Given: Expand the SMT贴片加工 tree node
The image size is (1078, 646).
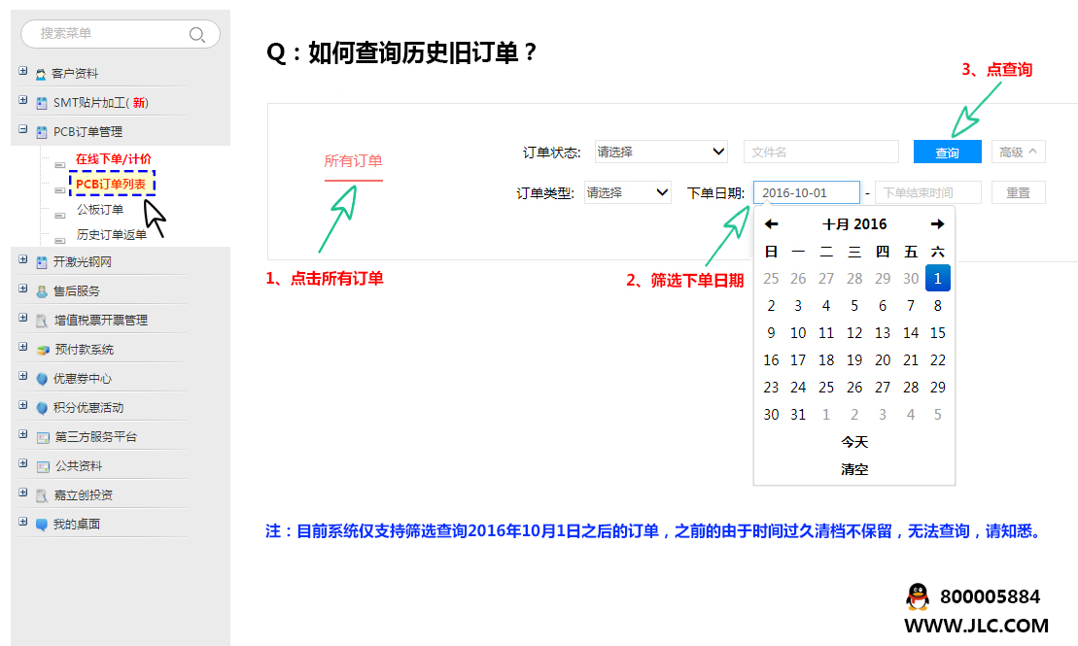Looking at the screenshot, I should pos(23,100).
